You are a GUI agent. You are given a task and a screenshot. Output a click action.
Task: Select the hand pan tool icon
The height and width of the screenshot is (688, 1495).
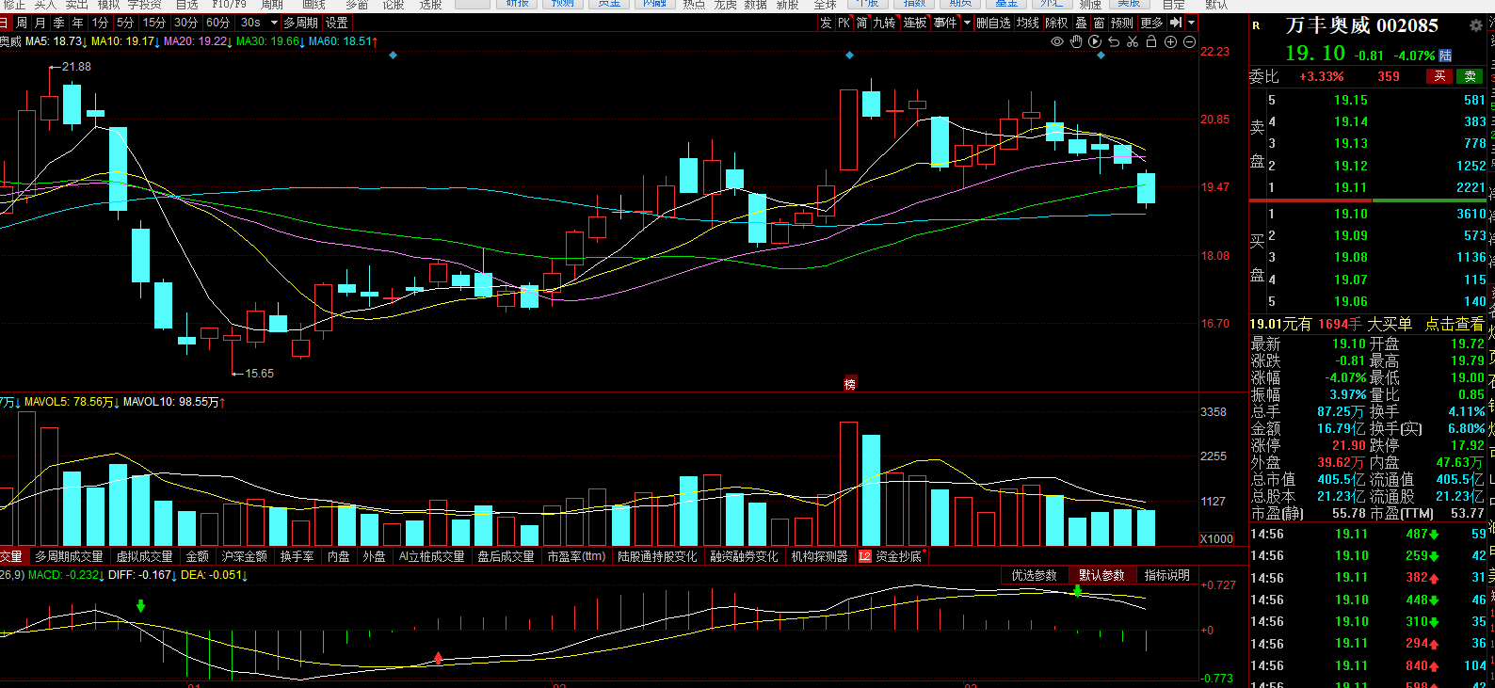pos(1076,41)
